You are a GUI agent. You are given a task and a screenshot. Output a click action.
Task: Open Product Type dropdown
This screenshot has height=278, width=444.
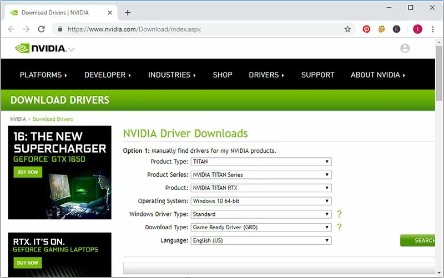261,162
